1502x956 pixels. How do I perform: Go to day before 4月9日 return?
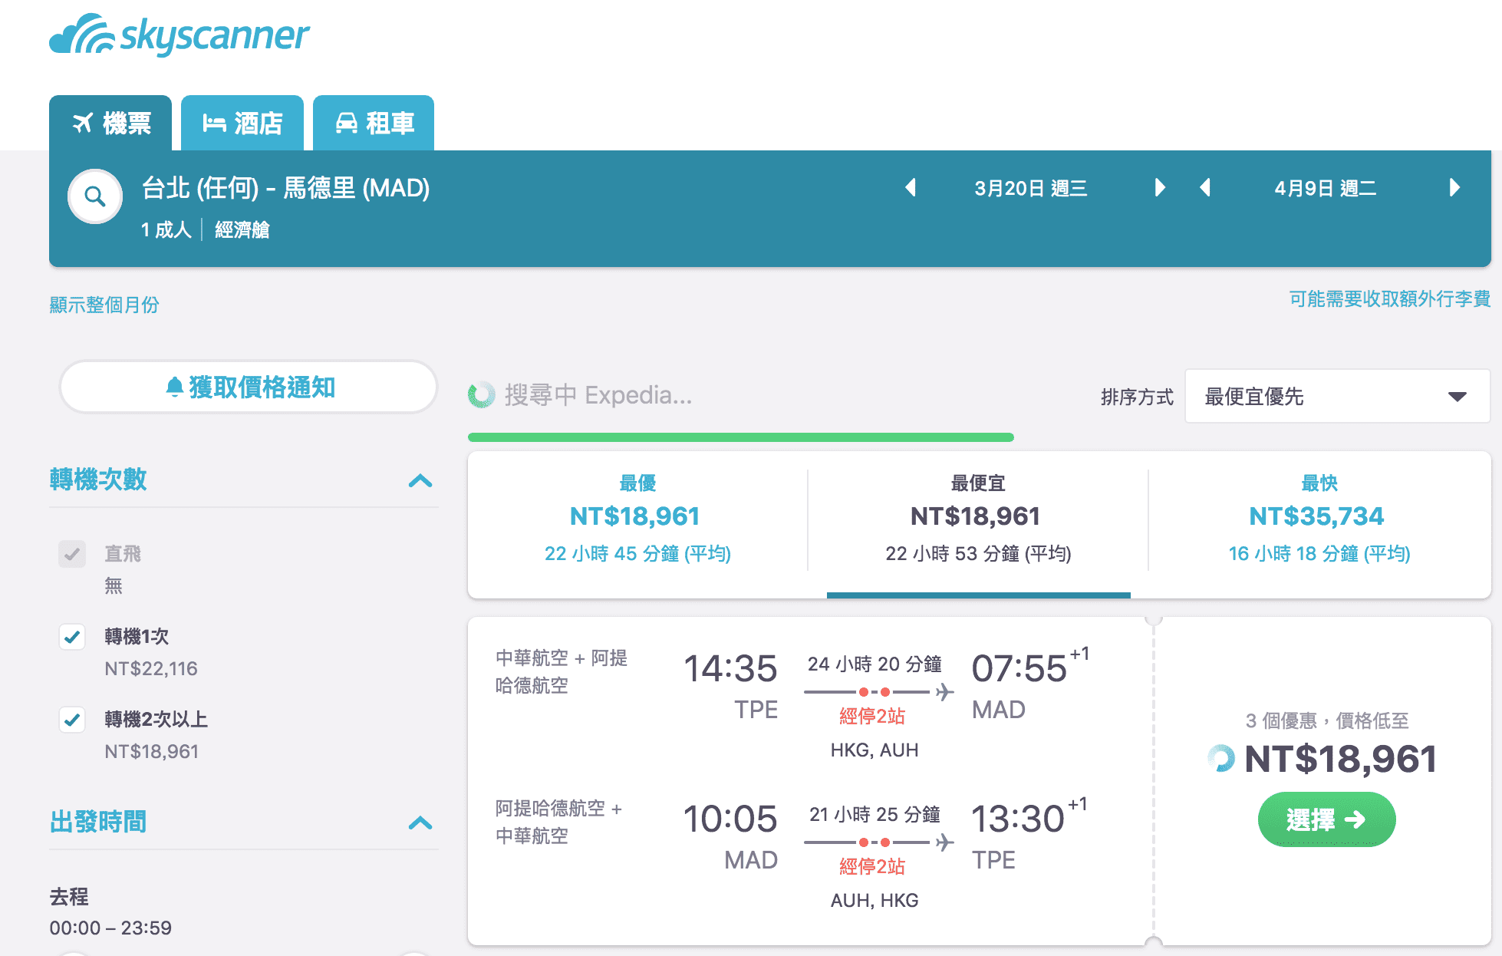[x=1205, y=188]
